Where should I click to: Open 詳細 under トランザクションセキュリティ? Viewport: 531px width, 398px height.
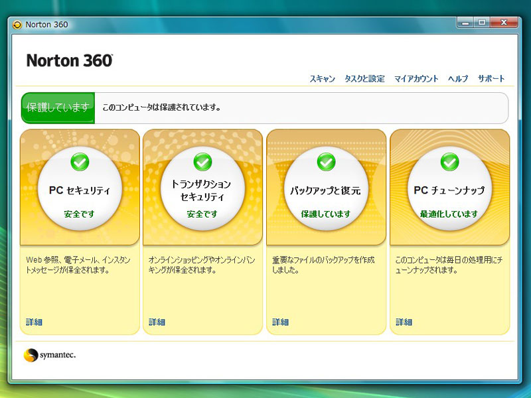point(157,322)
